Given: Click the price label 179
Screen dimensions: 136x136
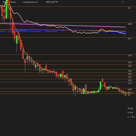Looking at the screenshot, I should click(x=130, y=56).
